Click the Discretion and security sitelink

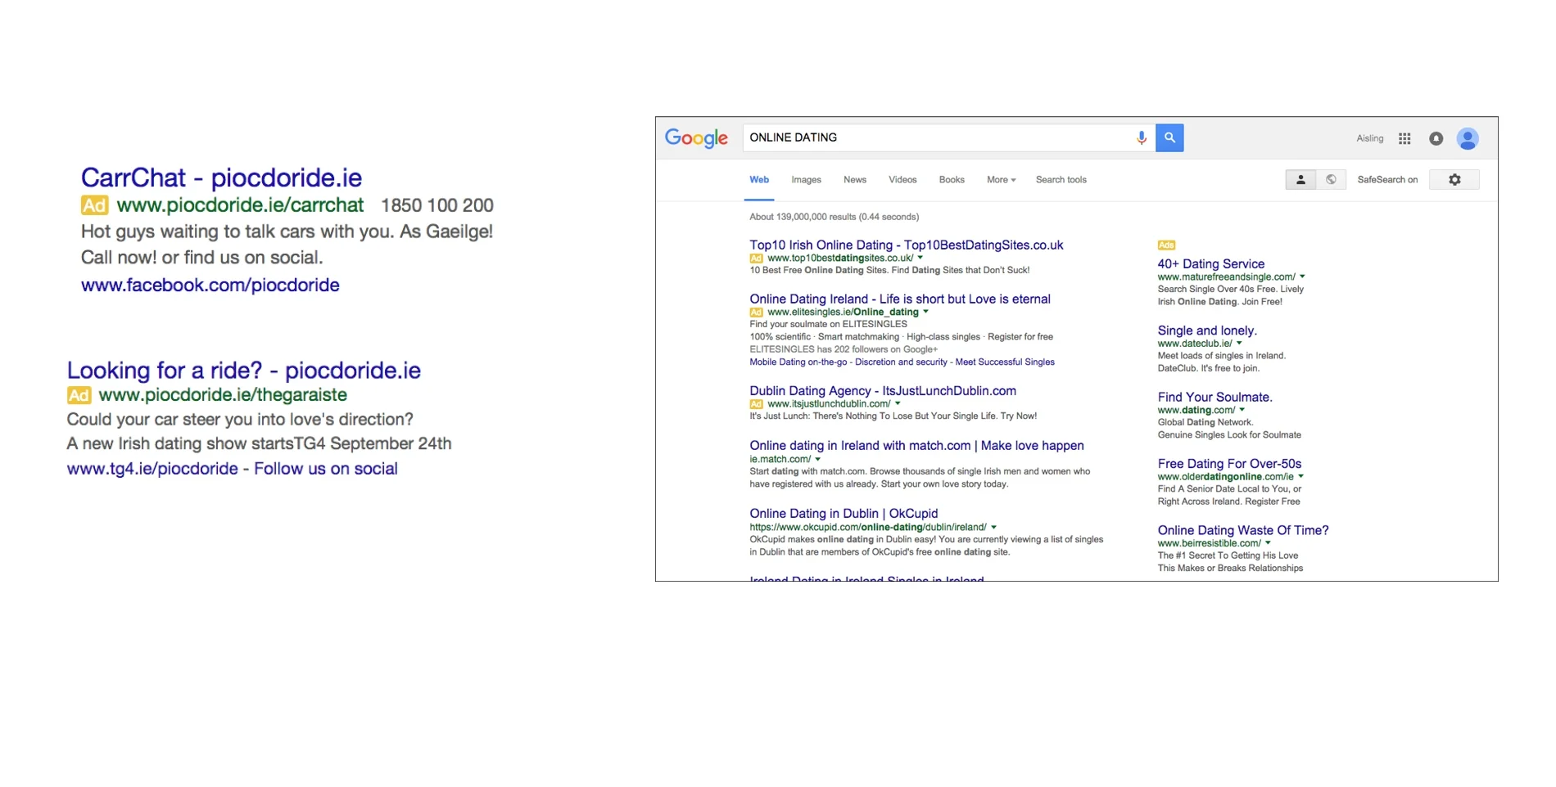[901, 362]
